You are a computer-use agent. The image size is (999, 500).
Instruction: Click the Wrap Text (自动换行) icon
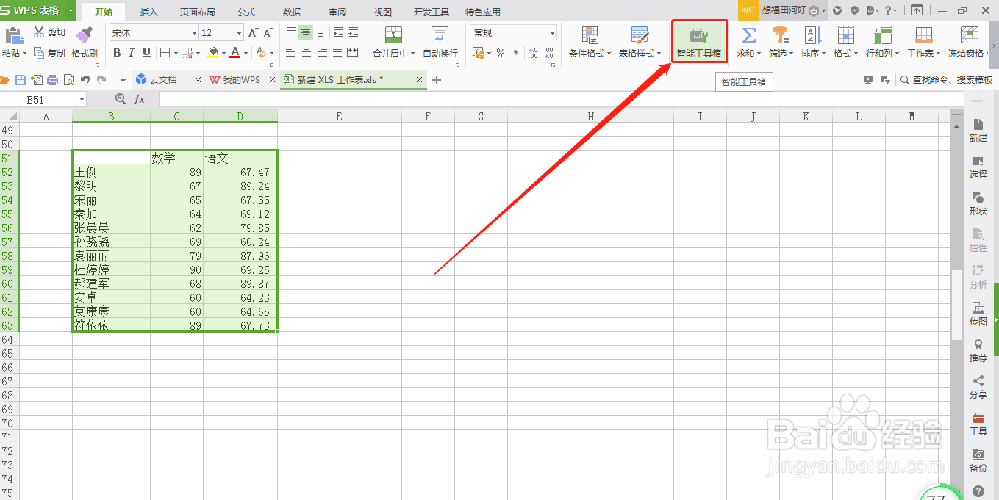point(440,35)
